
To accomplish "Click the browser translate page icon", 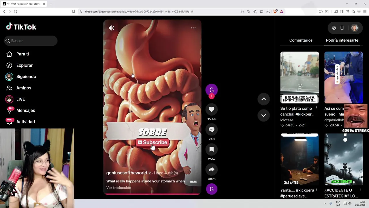I will tap(248, 12).
